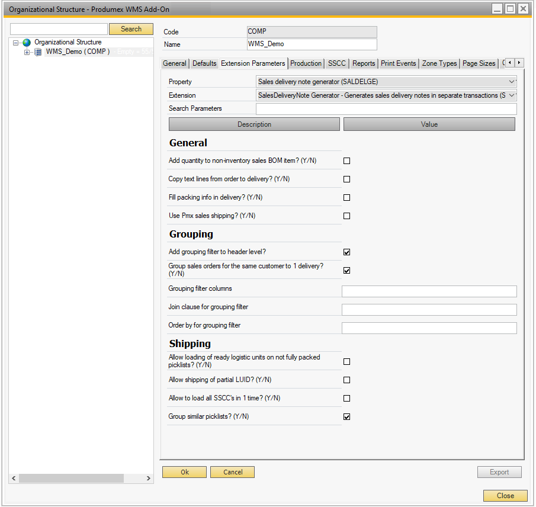Click the Search button

[x=131, y=29]
